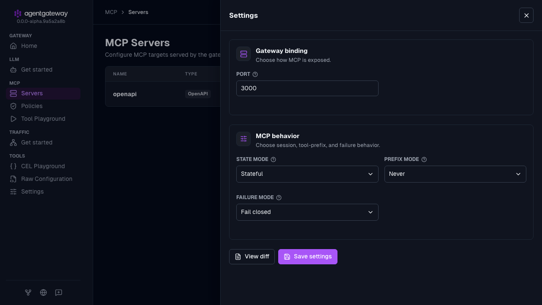Open MCP Policies page
The height and width of the screenshot is (305, 542).
coord(43,106)
